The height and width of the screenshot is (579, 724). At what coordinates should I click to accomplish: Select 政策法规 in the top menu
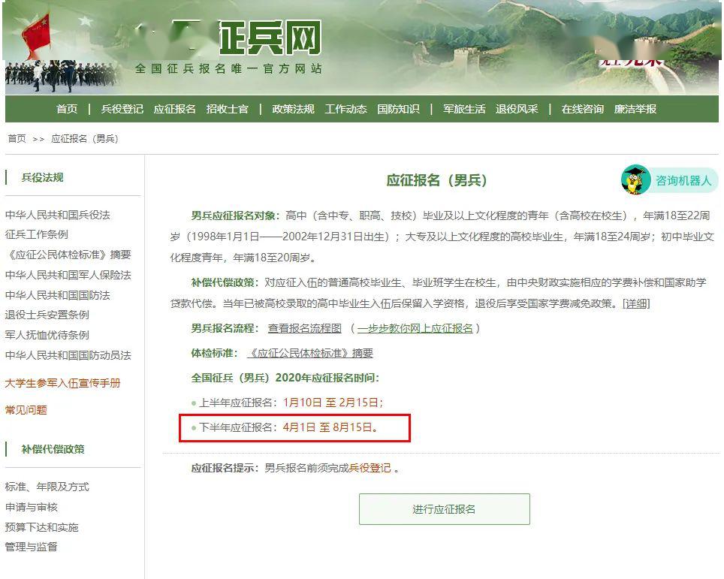pos(293,109)
